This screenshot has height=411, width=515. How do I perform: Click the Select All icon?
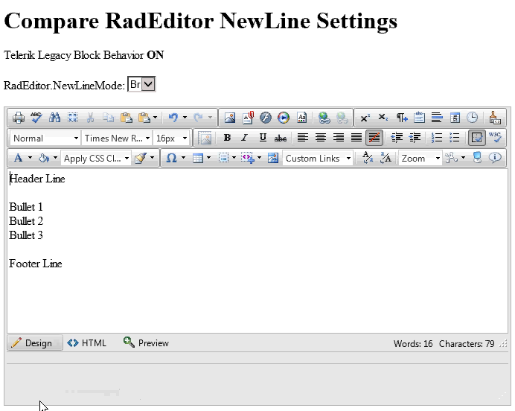pos(72,118)
